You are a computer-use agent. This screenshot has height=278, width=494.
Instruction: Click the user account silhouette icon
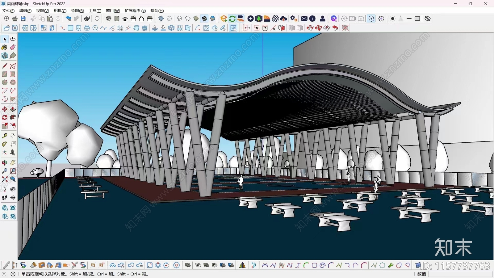tap(323, 19)
